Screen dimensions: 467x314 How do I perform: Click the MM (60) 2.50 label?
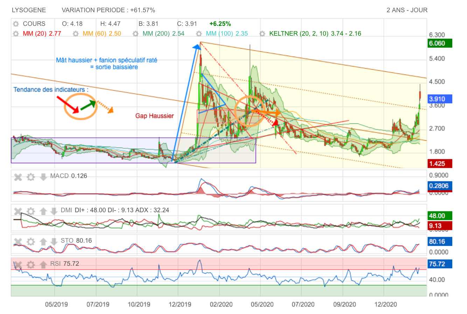tap(102, 34)
